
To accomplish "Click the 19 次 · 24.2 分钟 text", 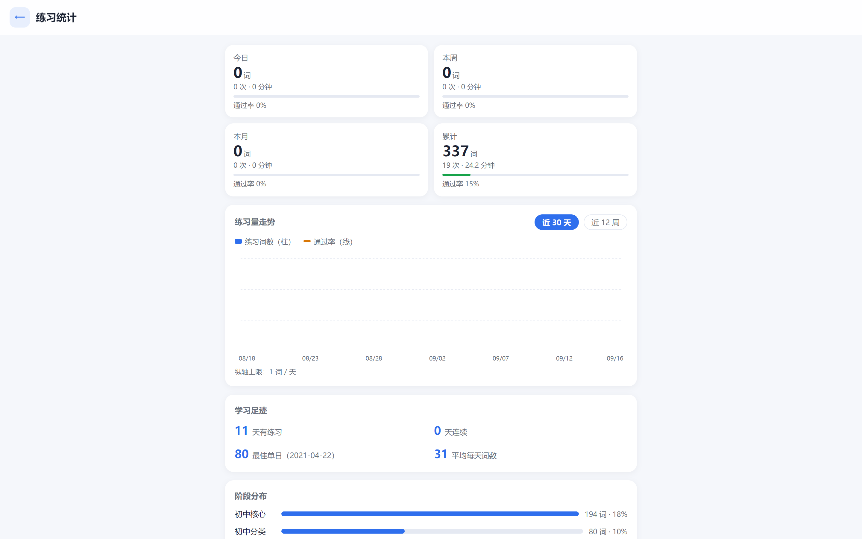I will pos(468,165).
